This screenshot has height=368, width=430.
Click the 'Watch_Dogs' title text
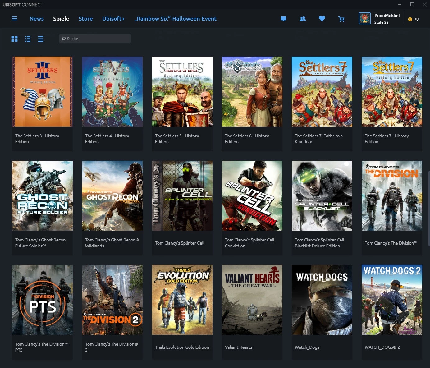(x=307, y=347)
